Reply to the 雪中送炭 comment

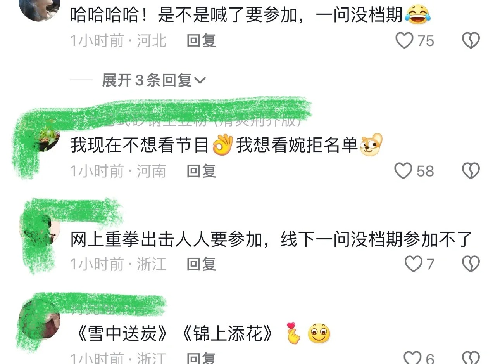pos(201,358)
